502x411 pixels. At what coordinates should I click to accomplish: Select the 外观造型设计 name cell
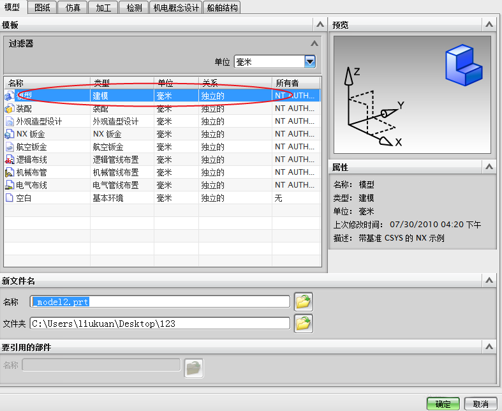[39, 121]
